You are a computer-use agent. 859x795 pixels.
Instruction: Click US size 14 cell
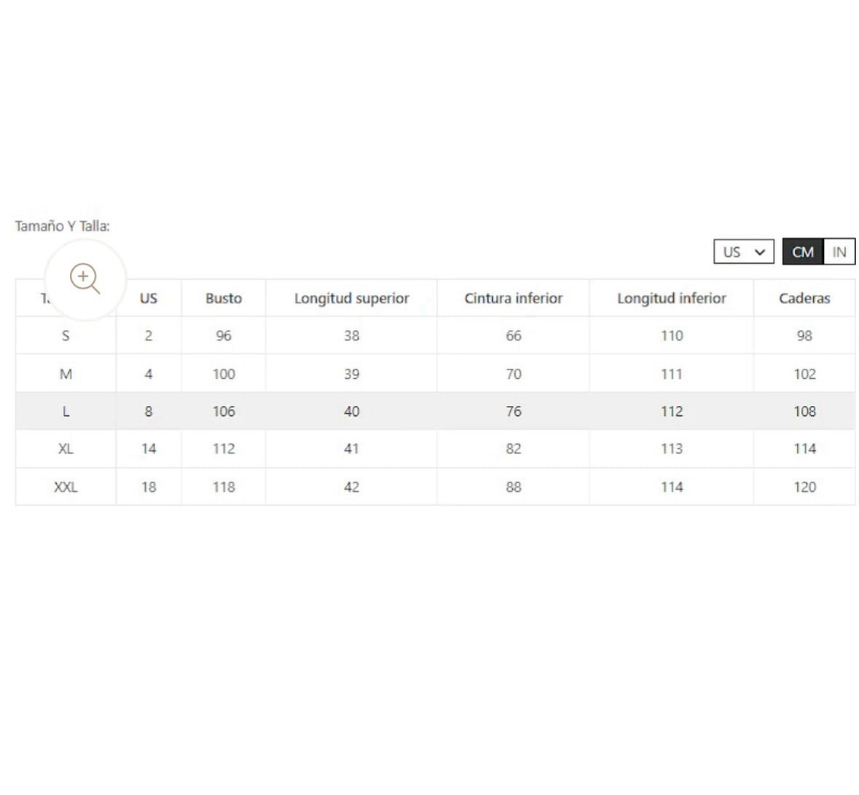[149, 449]
